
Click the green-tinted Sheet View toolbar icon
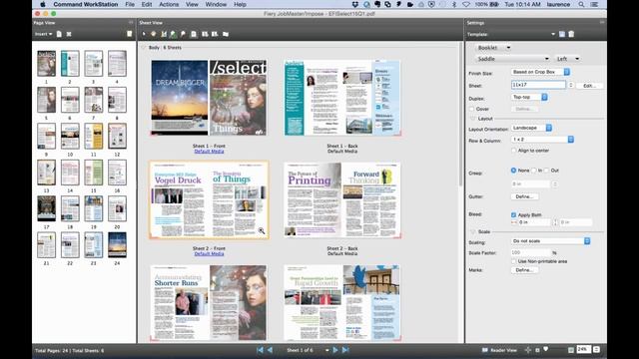coord(173,34)
